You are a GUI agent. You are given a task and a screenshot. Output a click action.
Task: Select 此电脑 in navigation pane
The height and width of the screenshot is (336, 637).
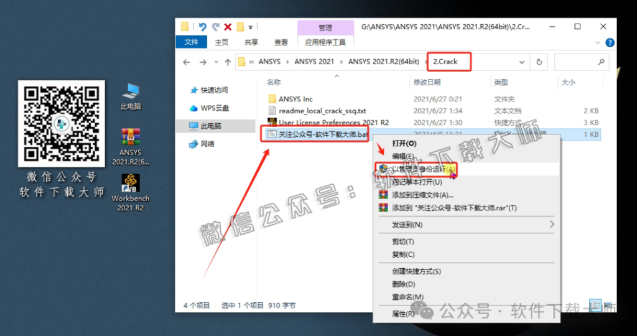pos(216,126)
